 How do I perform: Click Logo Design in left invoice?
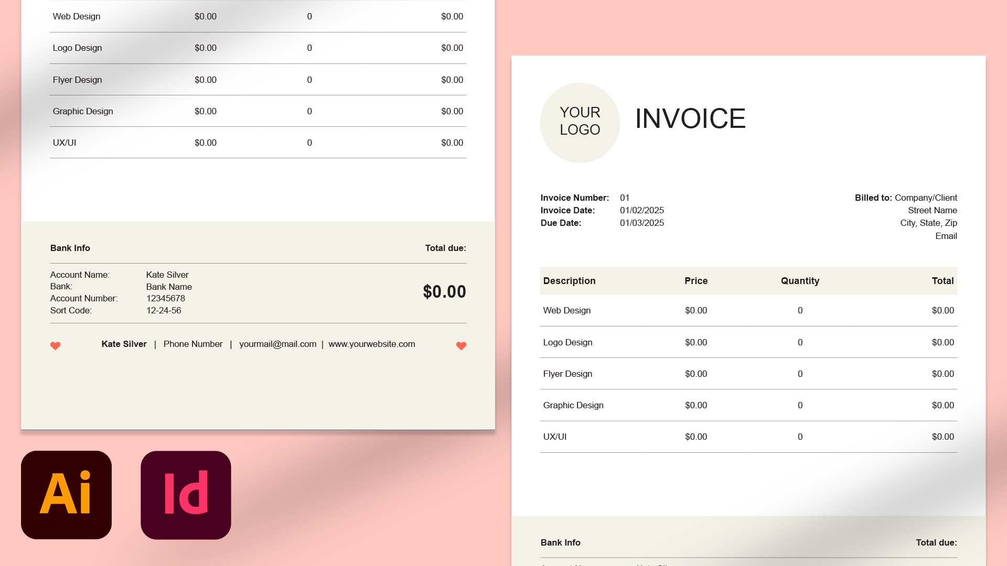click(x=77, y=48)
